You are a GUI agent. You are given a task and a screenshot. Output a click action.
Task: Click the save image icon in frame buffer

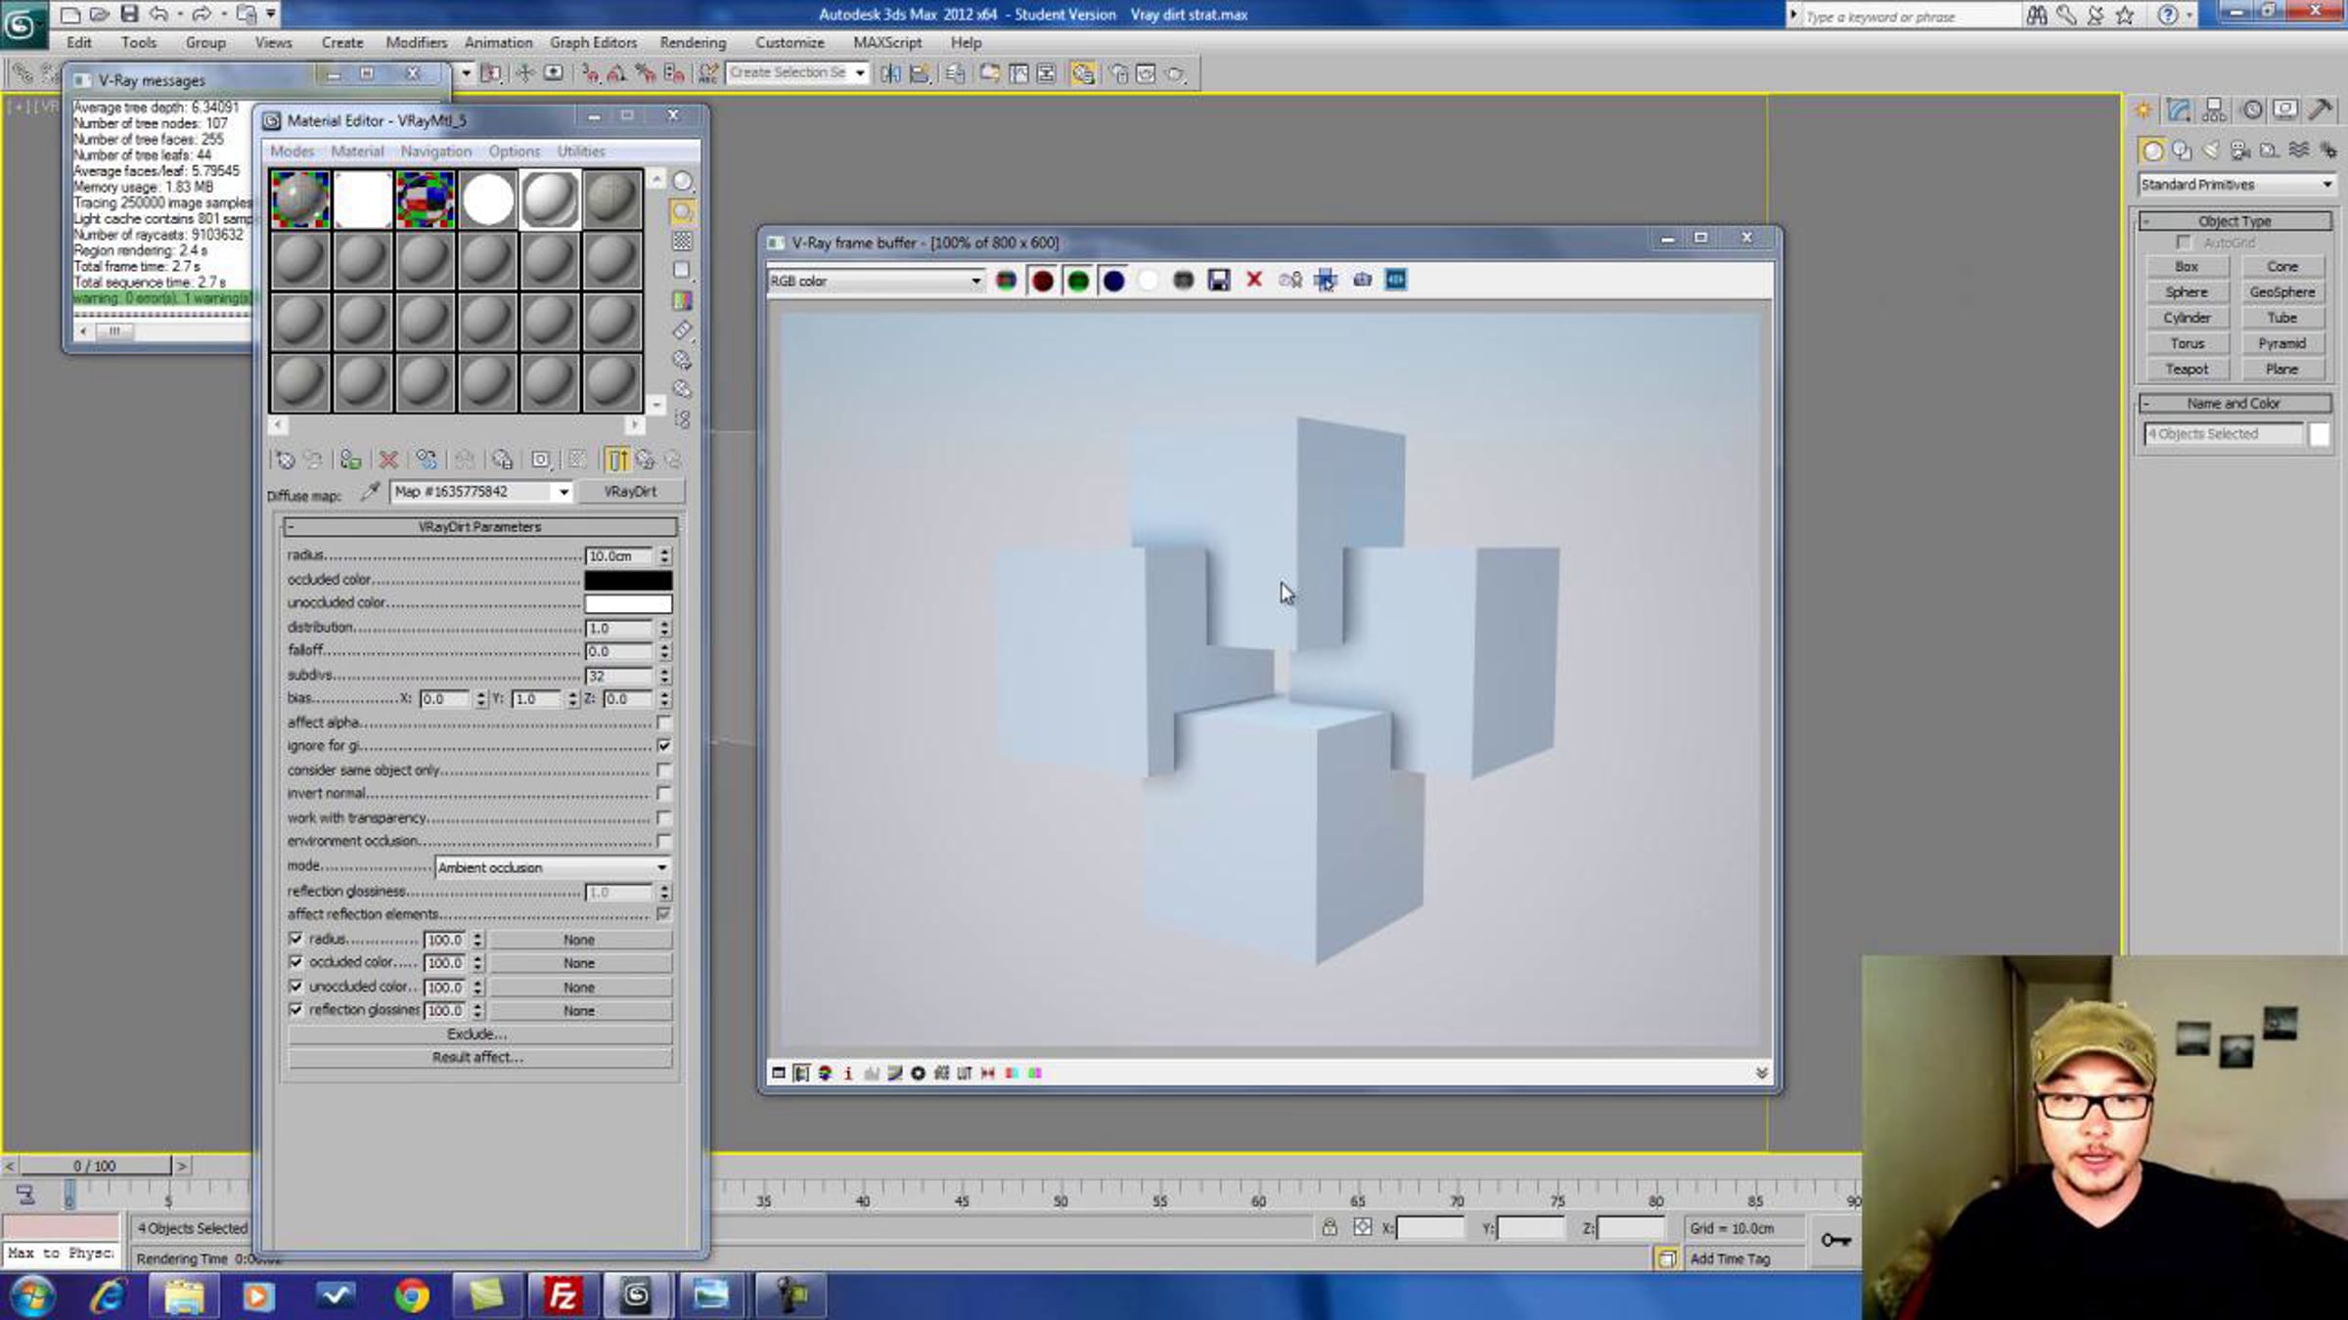(x=1218, y=281)
